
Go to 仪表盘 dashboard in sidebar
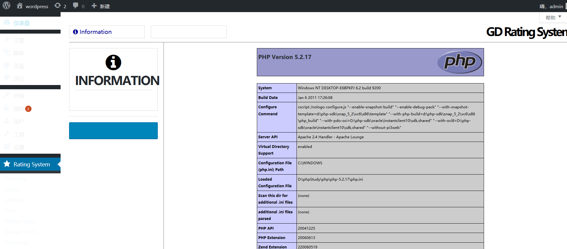click(x=30, y=23)
